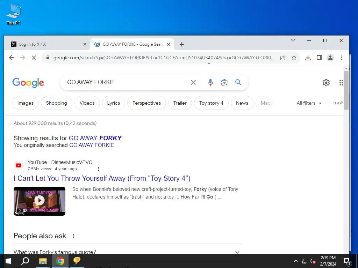Select the Lyrics filter chip
Image resolution: width=358 pixels, height=268 pixels.
pos(114,103)
